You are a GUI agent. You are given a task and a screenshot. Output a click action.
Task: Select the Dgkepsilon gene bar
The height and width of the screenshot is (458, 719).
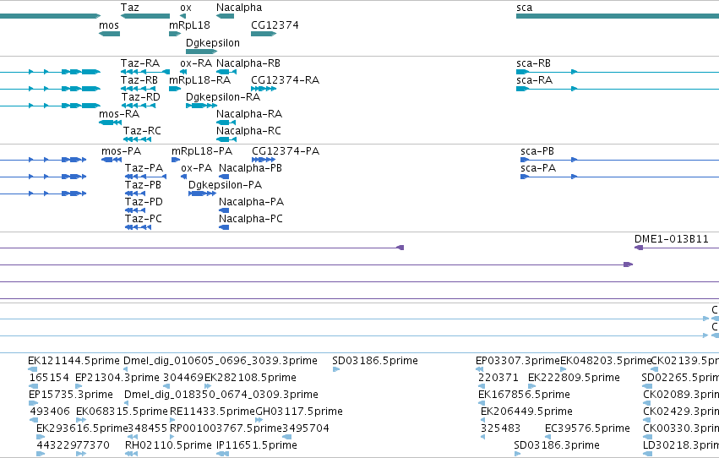pyautogui.click(x=201, y=52)
